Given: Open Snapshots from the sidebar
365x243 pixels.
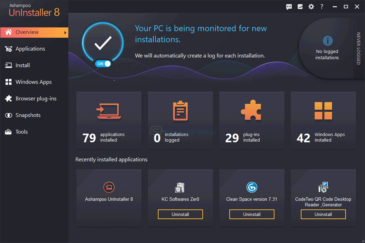Looking at the screenshot, I should point(28,115).
